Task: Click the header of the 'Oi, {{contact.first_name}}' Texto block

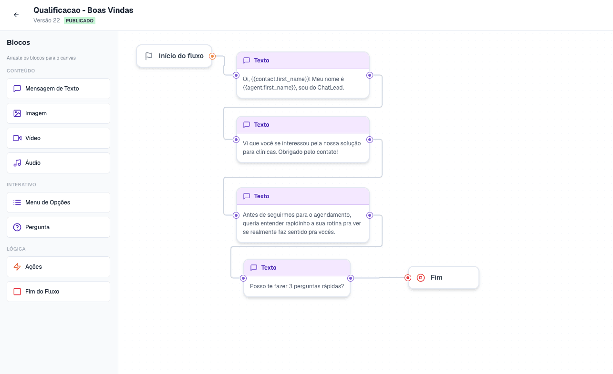Action: (x=303, y=61)
